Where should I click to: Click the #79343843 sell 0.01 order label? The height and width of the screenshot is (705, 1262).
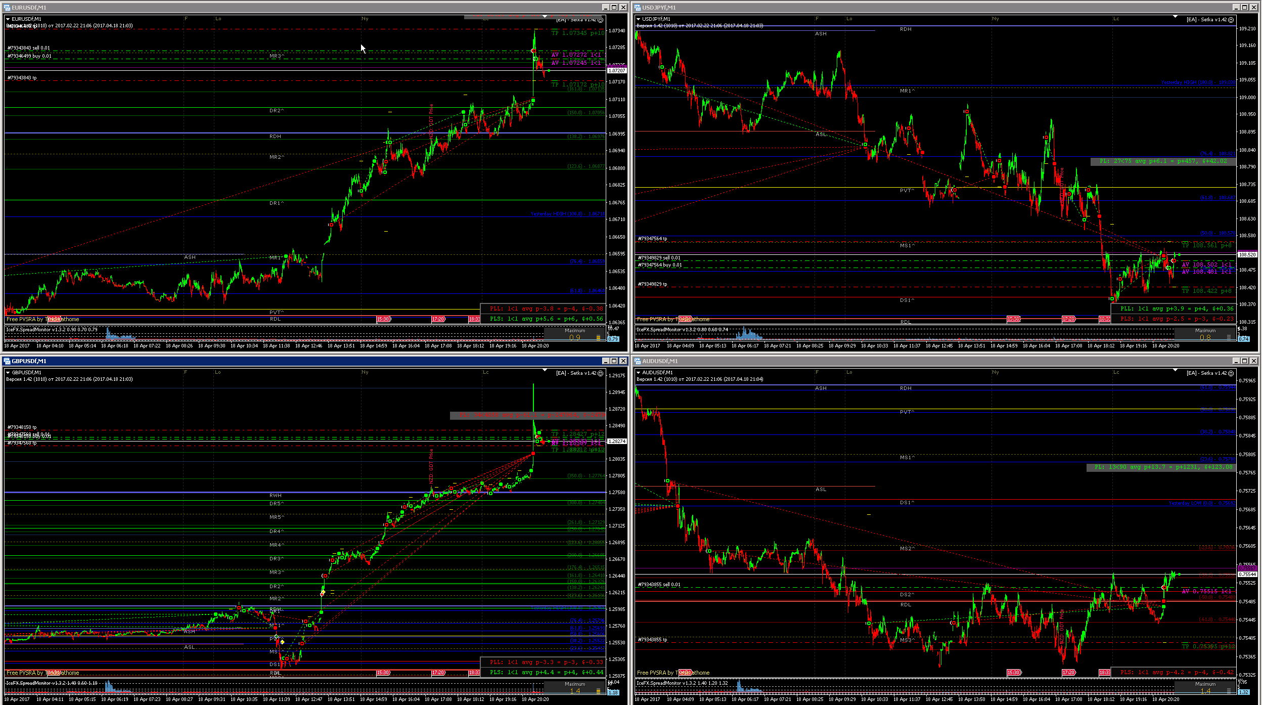coord(29,48)
